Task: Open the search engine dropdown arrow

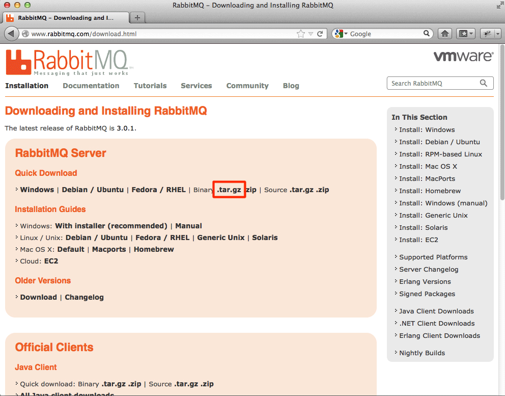Action: [346, 33]
